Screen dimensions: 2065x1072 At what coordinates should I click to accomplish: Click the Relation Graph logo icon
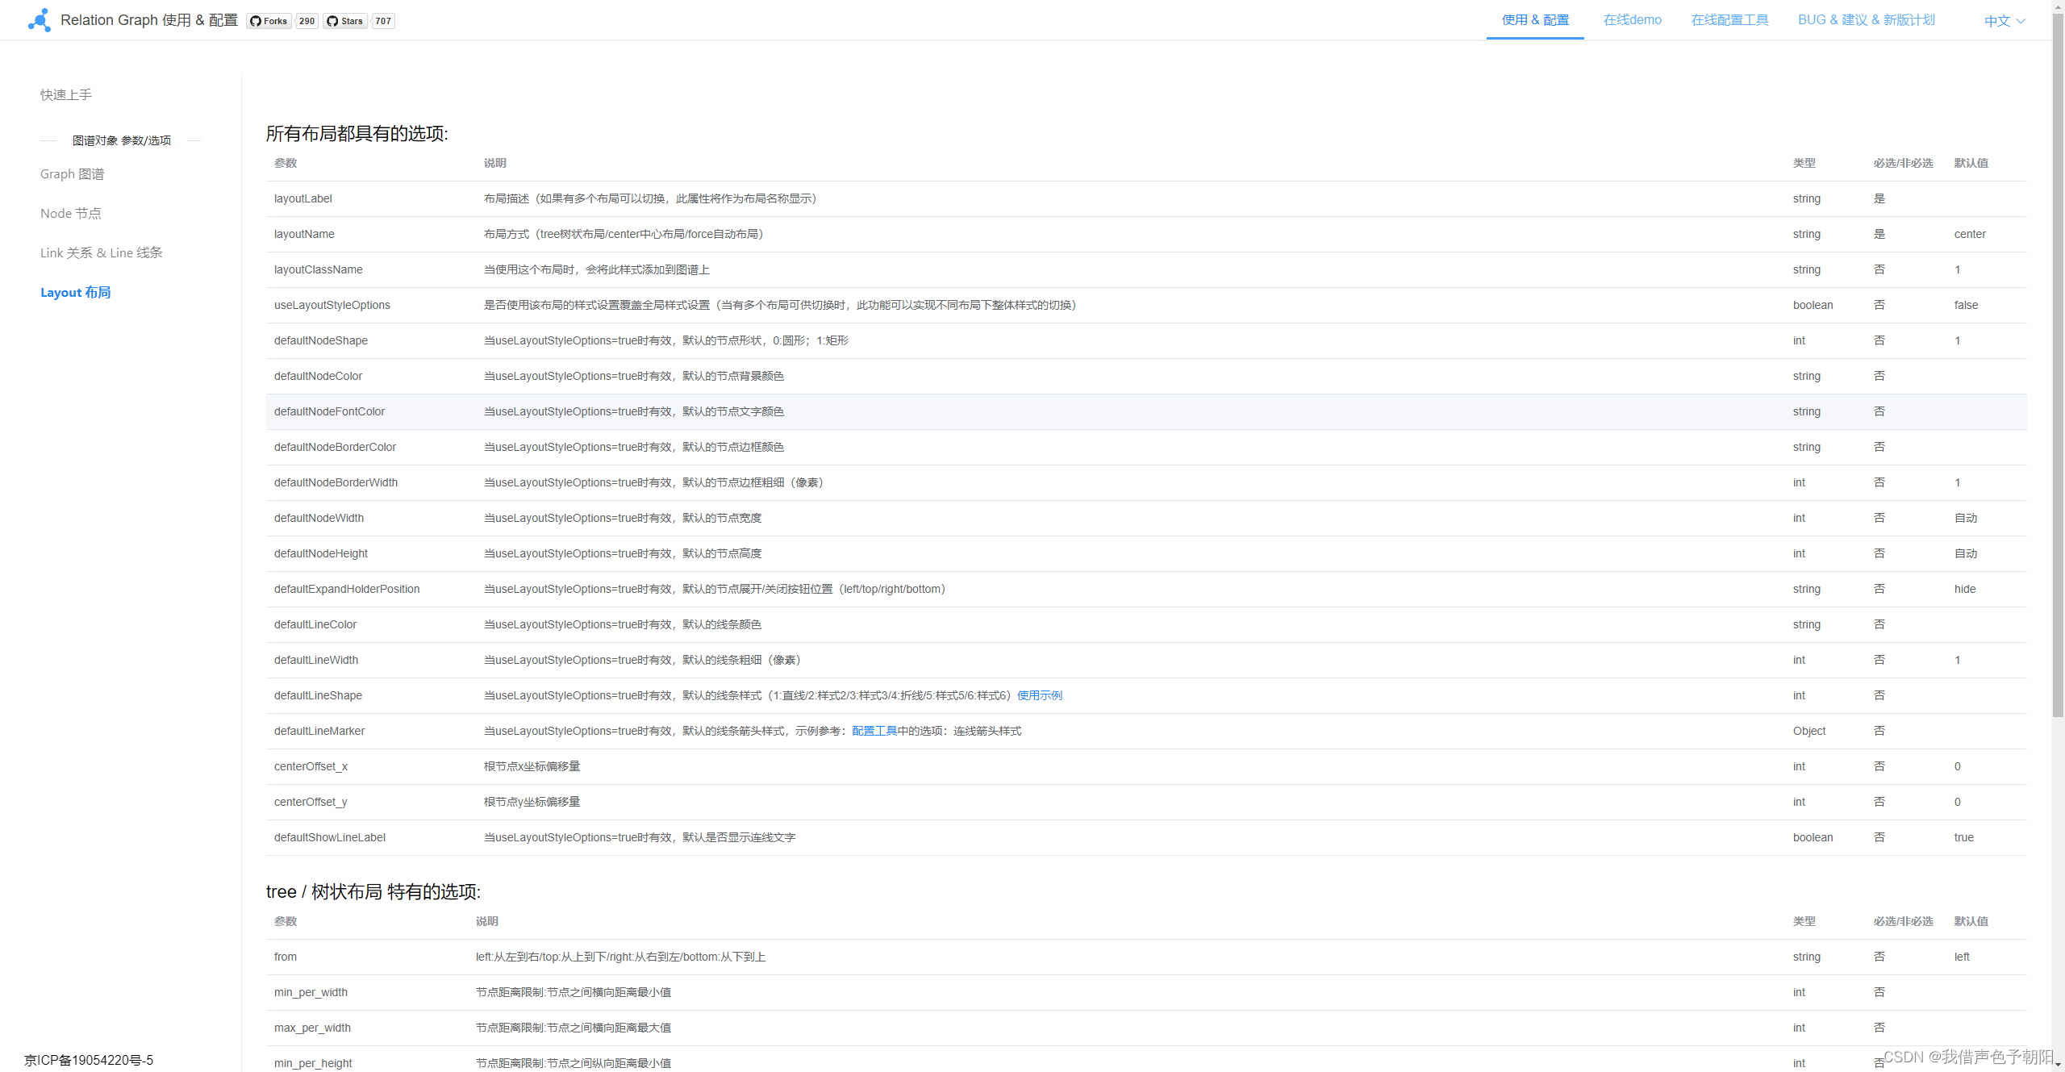click(38, 20)
